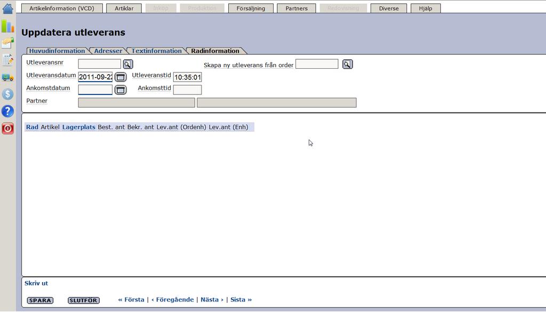
Task: Go to Sista » record
Action: (241, 299)
